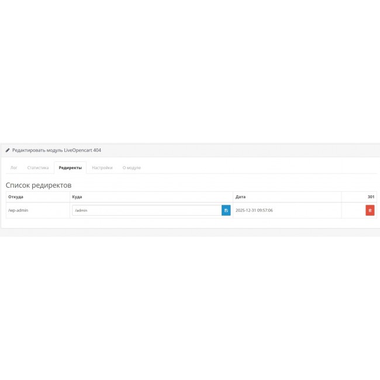The width and height of the screenshot is (380, 380).
Task: Click the Откуда column header
Action: pos(16,197)
